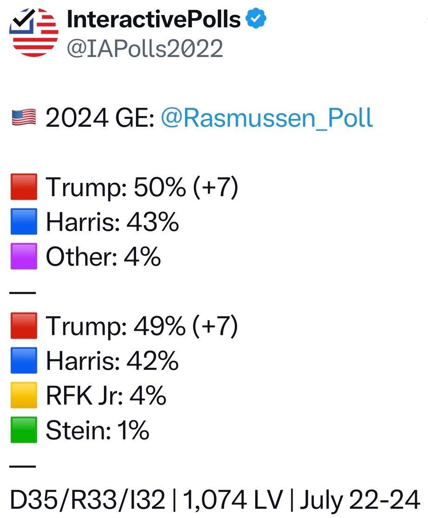This screenshot has height=518, width=428.
Task: Click the Other: 4% line
Action: click(x=103, y=257)
